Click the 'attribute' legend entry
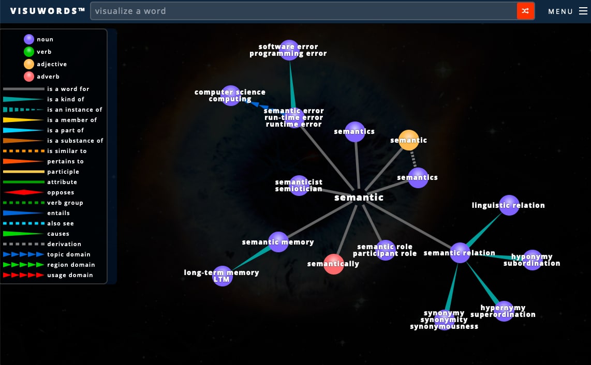The height and width of the screenshot is (365, 591). click(40, 182)
